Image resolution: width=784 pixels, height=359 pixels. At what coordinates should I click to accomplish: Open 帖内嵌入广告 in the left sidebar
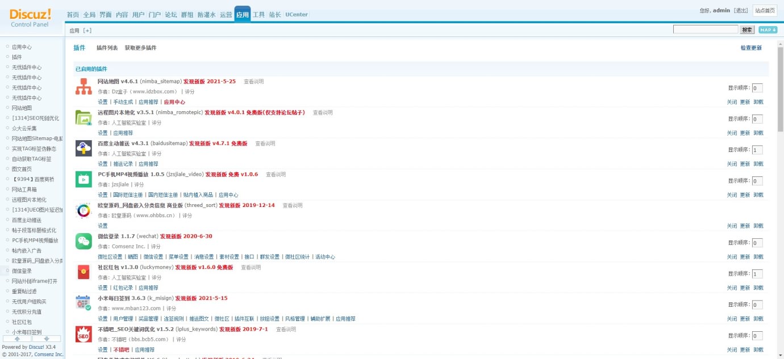coord(27,251)
